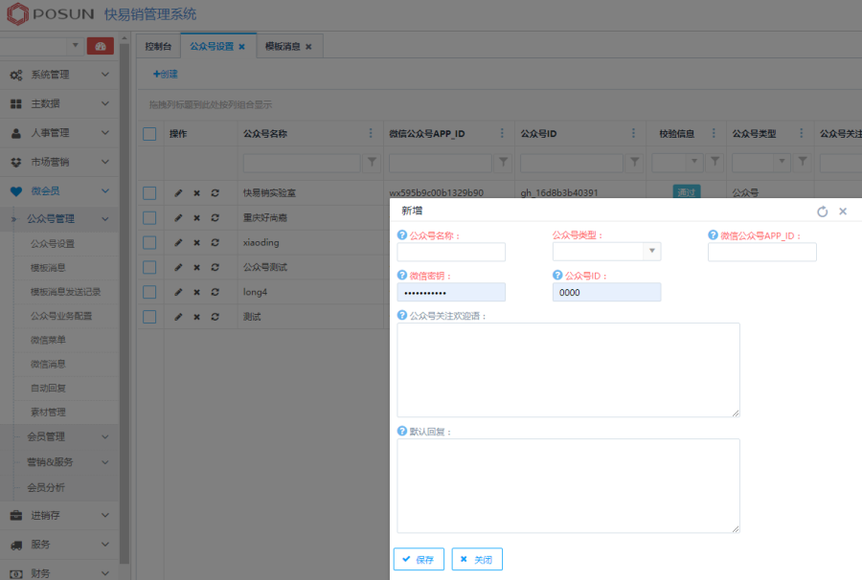
Task: Expand the 系统管理 sidebar menu
Action: tap(59, 75)
